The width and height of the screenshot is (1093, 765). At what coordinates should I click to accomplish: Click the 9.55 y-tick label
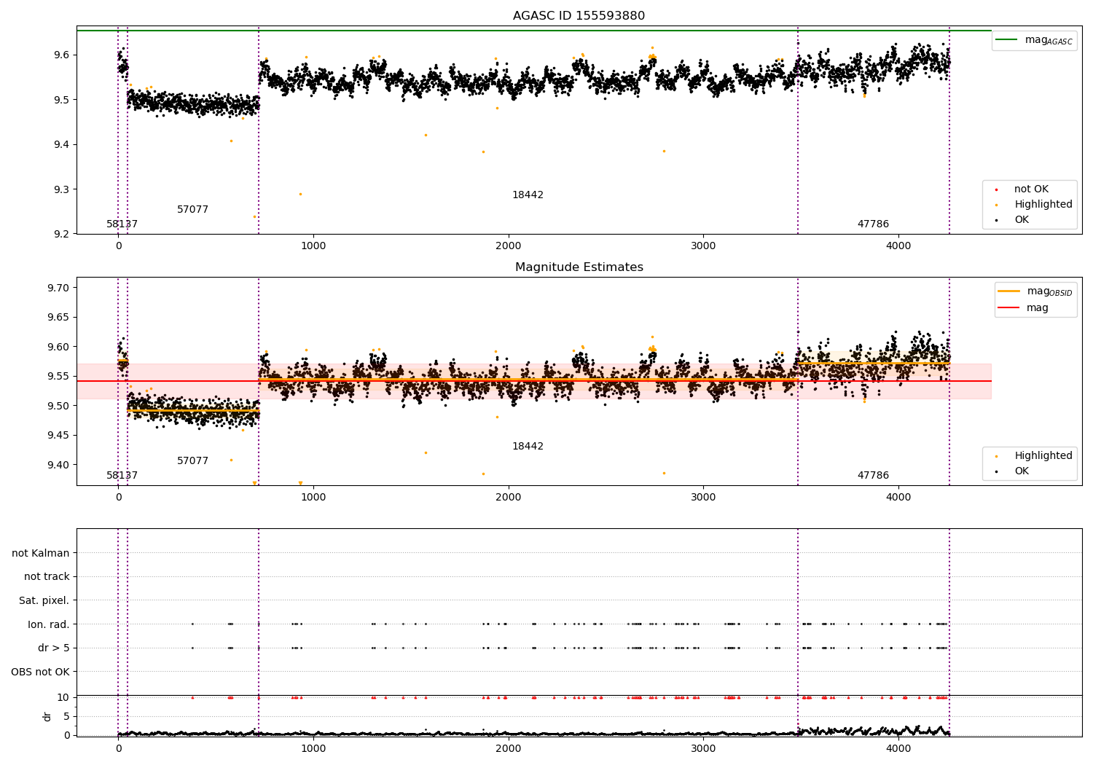pos(59,377)
